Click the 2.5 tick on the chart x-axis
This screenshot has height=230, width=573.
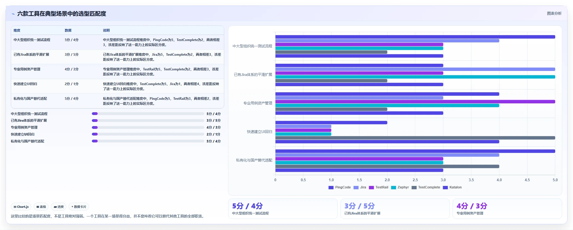(415, 180)
